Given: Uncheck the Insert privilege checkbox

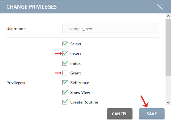Looking at the screenshot, I should [x=65, y=54].
